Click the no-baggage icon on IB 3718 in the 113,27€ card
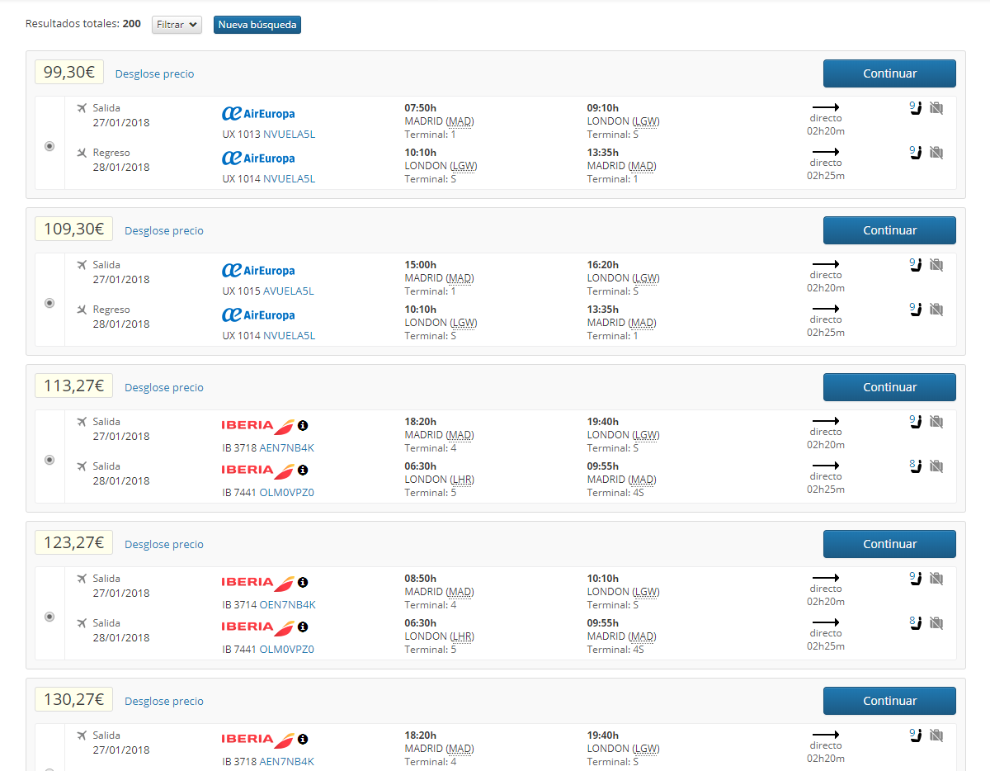The width and height of the screenshot is (990, 771). point(936,421)
